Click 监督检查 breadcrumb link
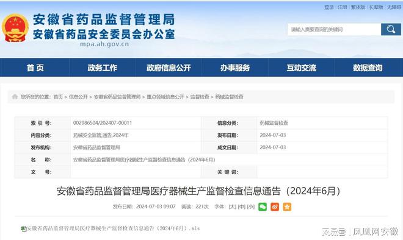Image resolution: width=403 pixels, height=240 pixels. tap(200, 97)
